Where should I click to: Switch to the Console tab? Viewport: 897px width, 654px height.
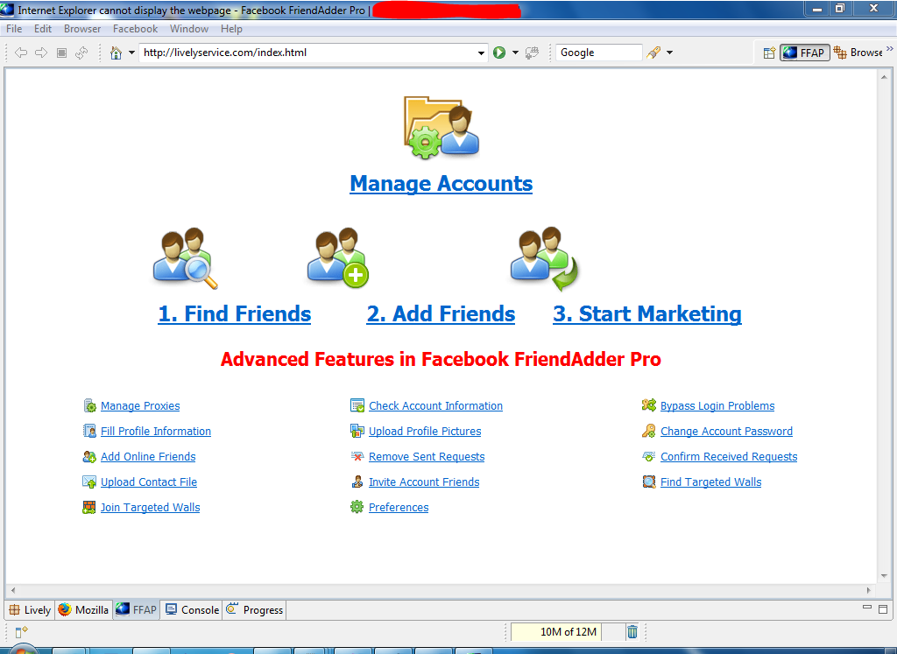192,610
